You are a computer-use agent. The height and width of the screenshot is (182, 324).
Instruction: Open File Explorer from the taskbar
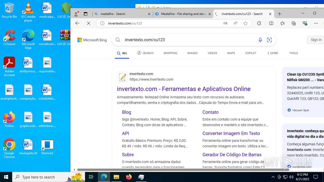[x=116, y=177]
